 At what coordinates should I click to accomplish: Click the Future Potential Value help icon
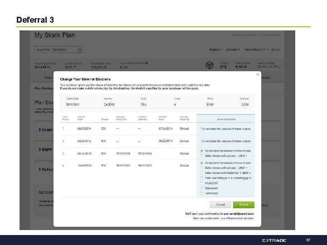(147, 63)
